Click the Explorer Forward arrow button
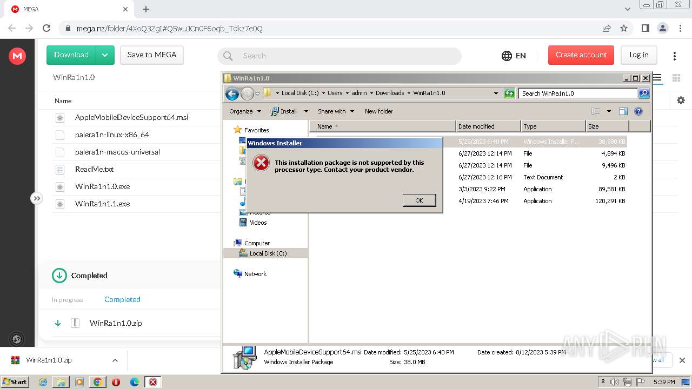Screen dimensions: 692x389 click(x=247, y=93)
